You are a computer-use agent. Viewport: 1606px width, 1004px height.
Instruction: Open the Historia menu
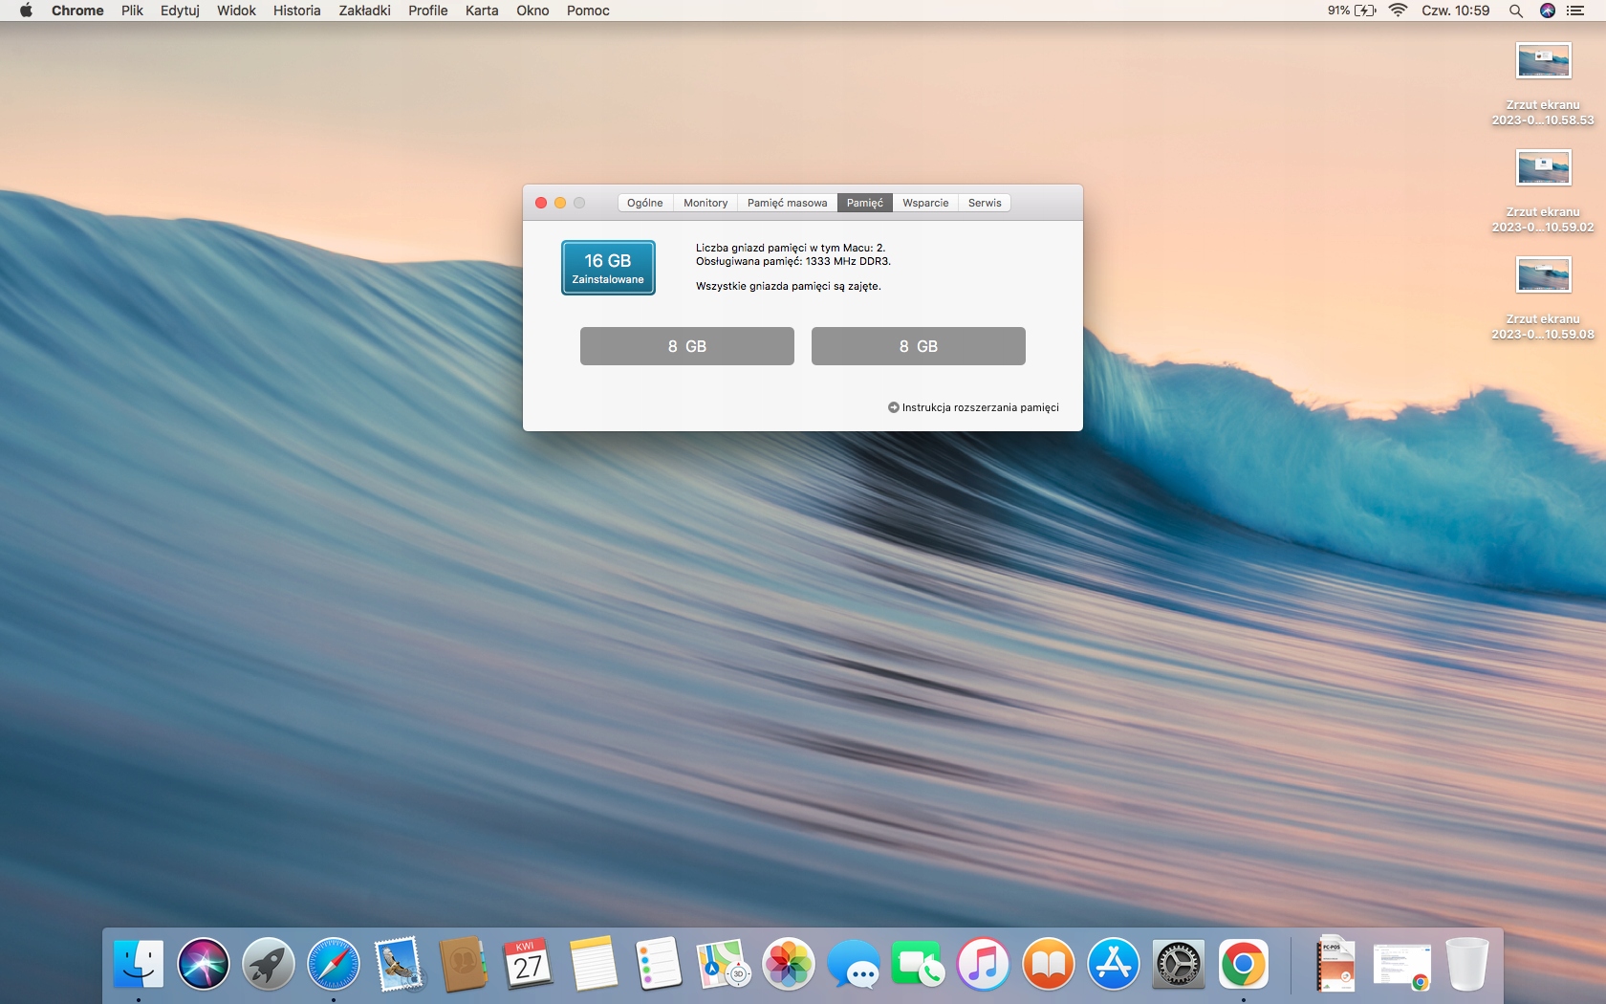[x=296, y=11]
